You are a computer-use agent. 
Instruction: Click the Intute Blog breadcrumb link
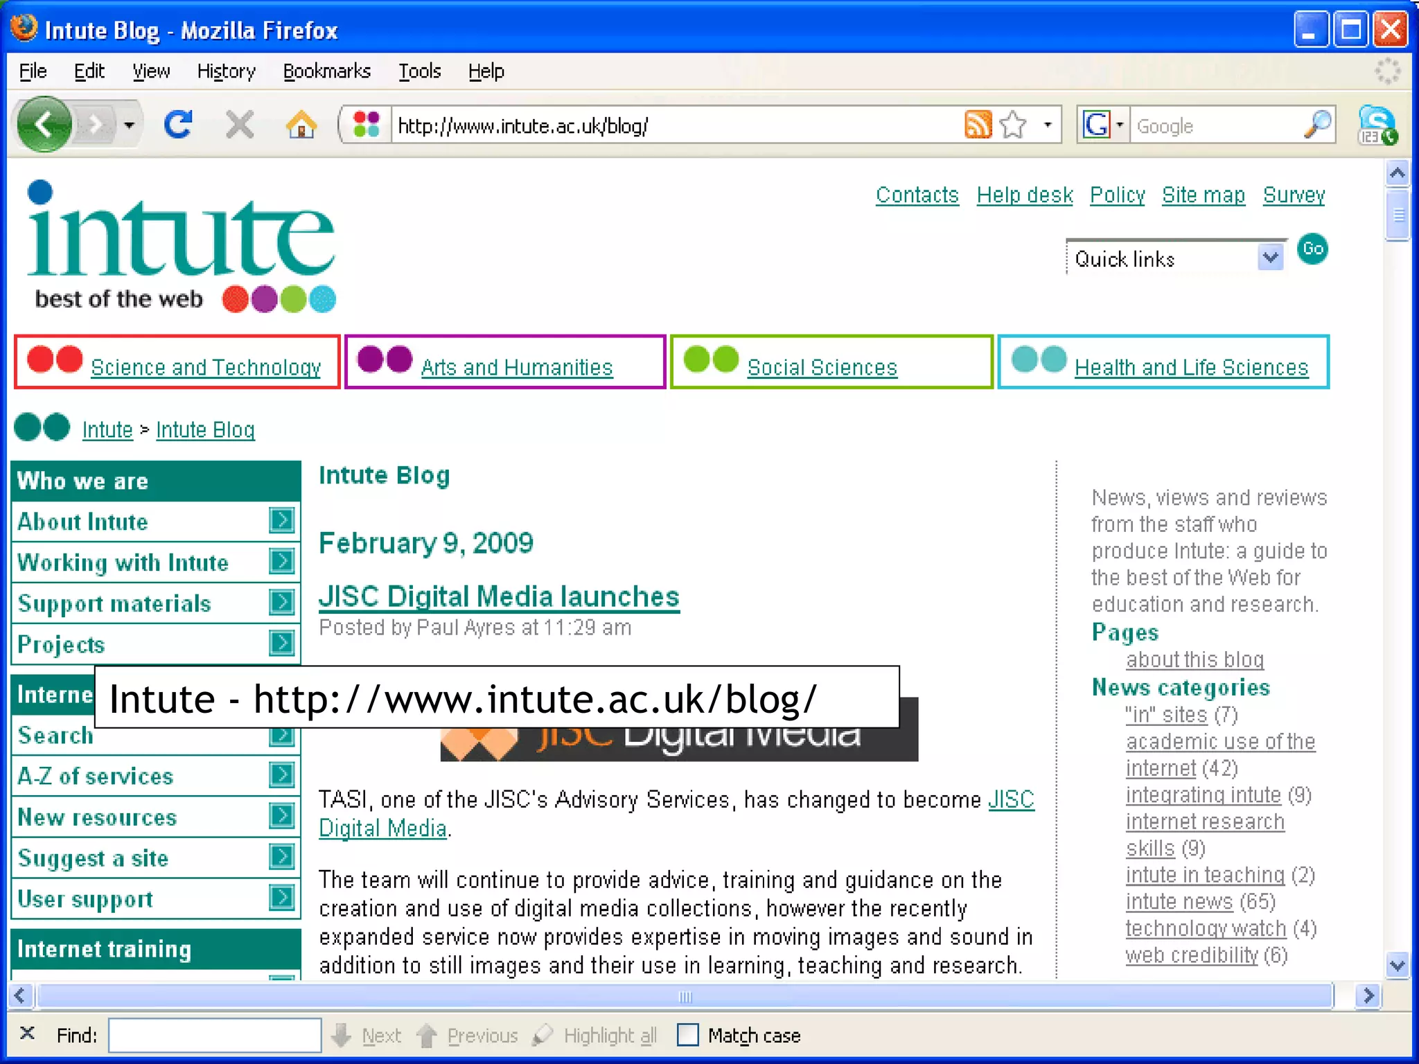[205, 429]
